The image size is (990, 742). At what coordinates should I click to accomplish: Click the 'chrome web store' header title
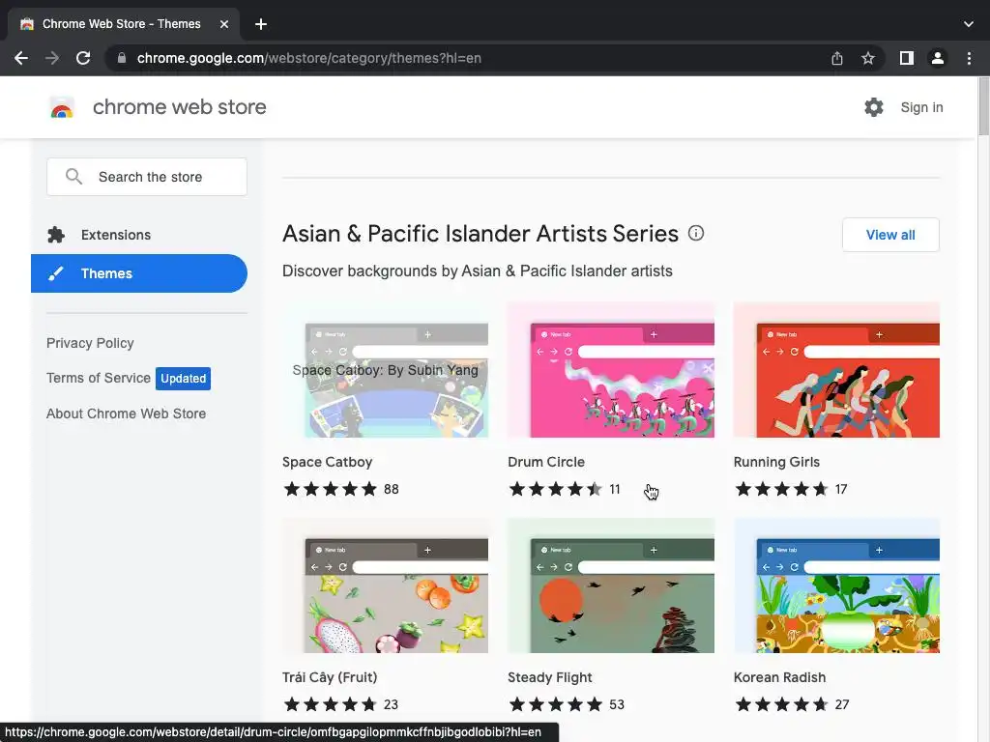tap(179, 107)
